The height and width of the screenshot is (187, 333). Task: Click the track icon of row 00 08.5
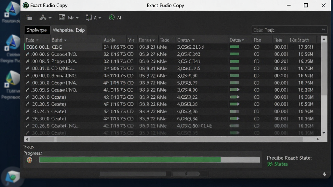27,61
